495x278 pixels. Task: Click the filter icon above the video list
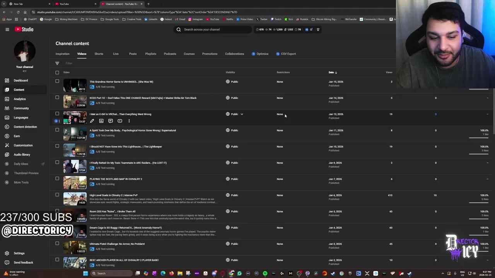[57, 63]
